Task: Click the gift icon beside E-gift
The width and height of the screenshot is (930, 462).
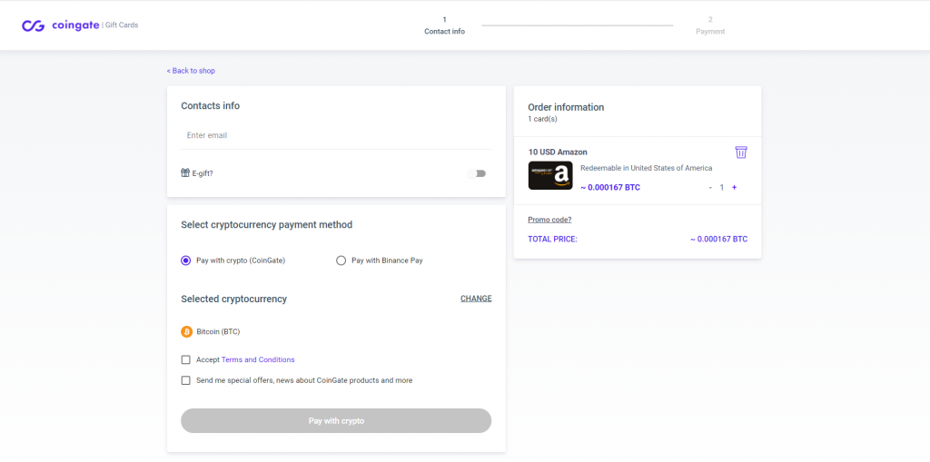Action: click(x=185, y=172)
